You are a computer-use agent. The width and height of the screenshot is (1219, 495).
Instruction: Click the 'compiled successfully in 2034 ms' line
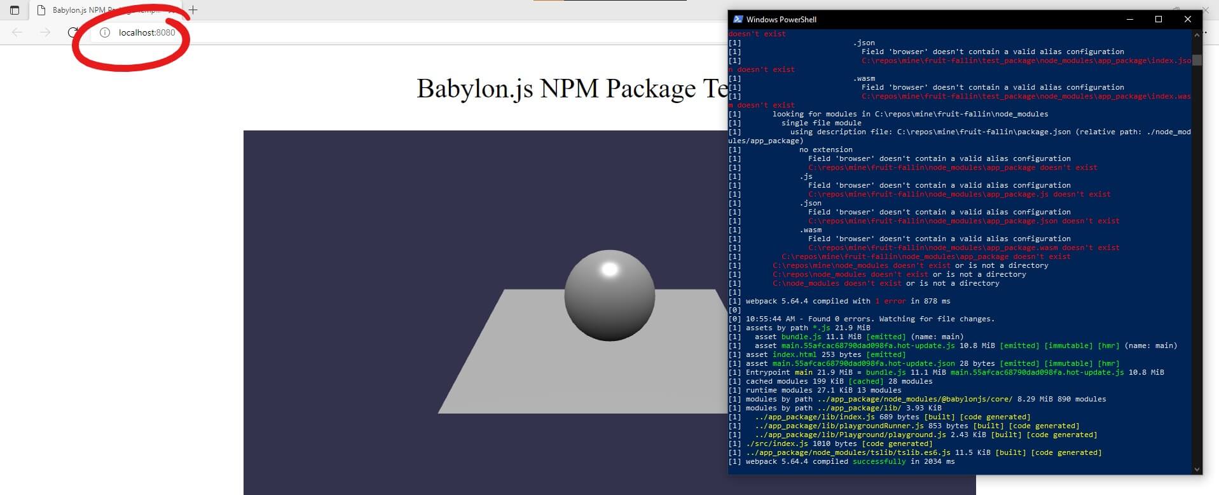(841, 461)
